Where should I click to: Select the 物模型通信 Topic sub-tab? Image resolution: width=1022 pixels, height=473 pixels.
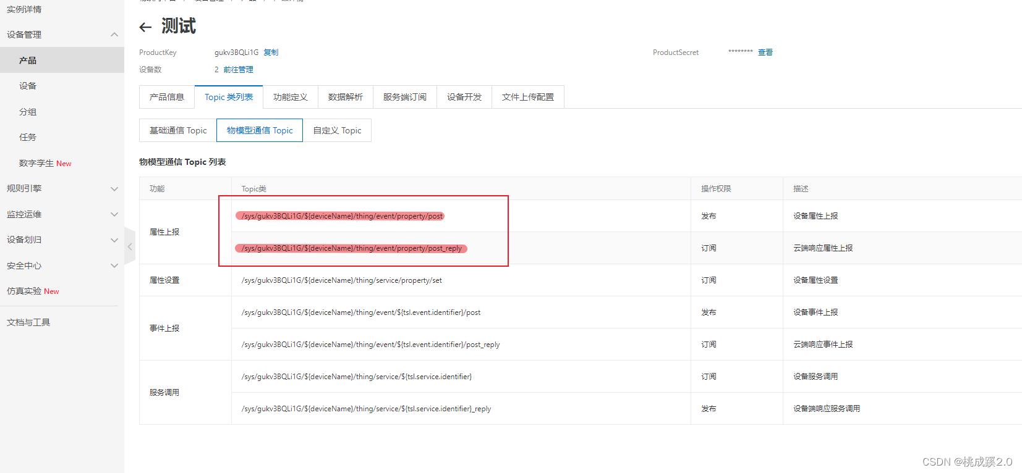(260, 130)
